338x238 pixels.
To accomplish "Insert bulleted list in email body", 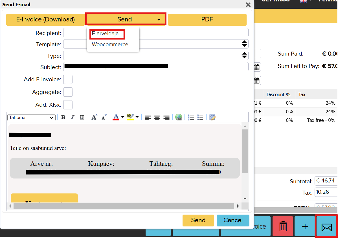I will (200, 117).
